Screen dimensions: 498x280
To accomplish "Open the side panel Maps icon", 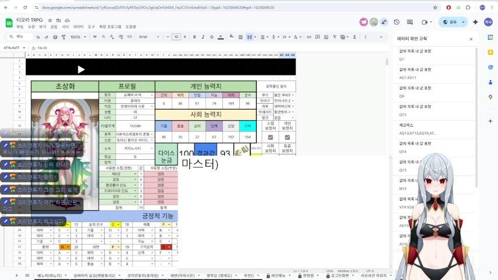I will click(490, 97).
